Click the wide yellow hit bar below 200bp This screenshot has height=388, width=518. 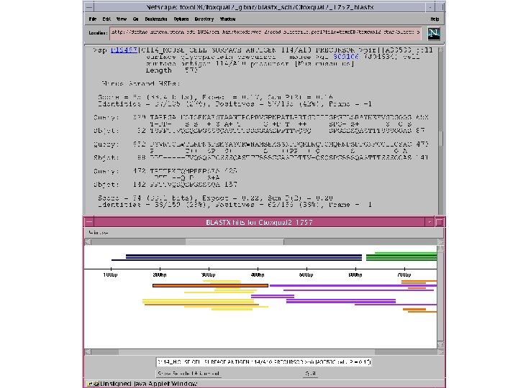(199, 301)
